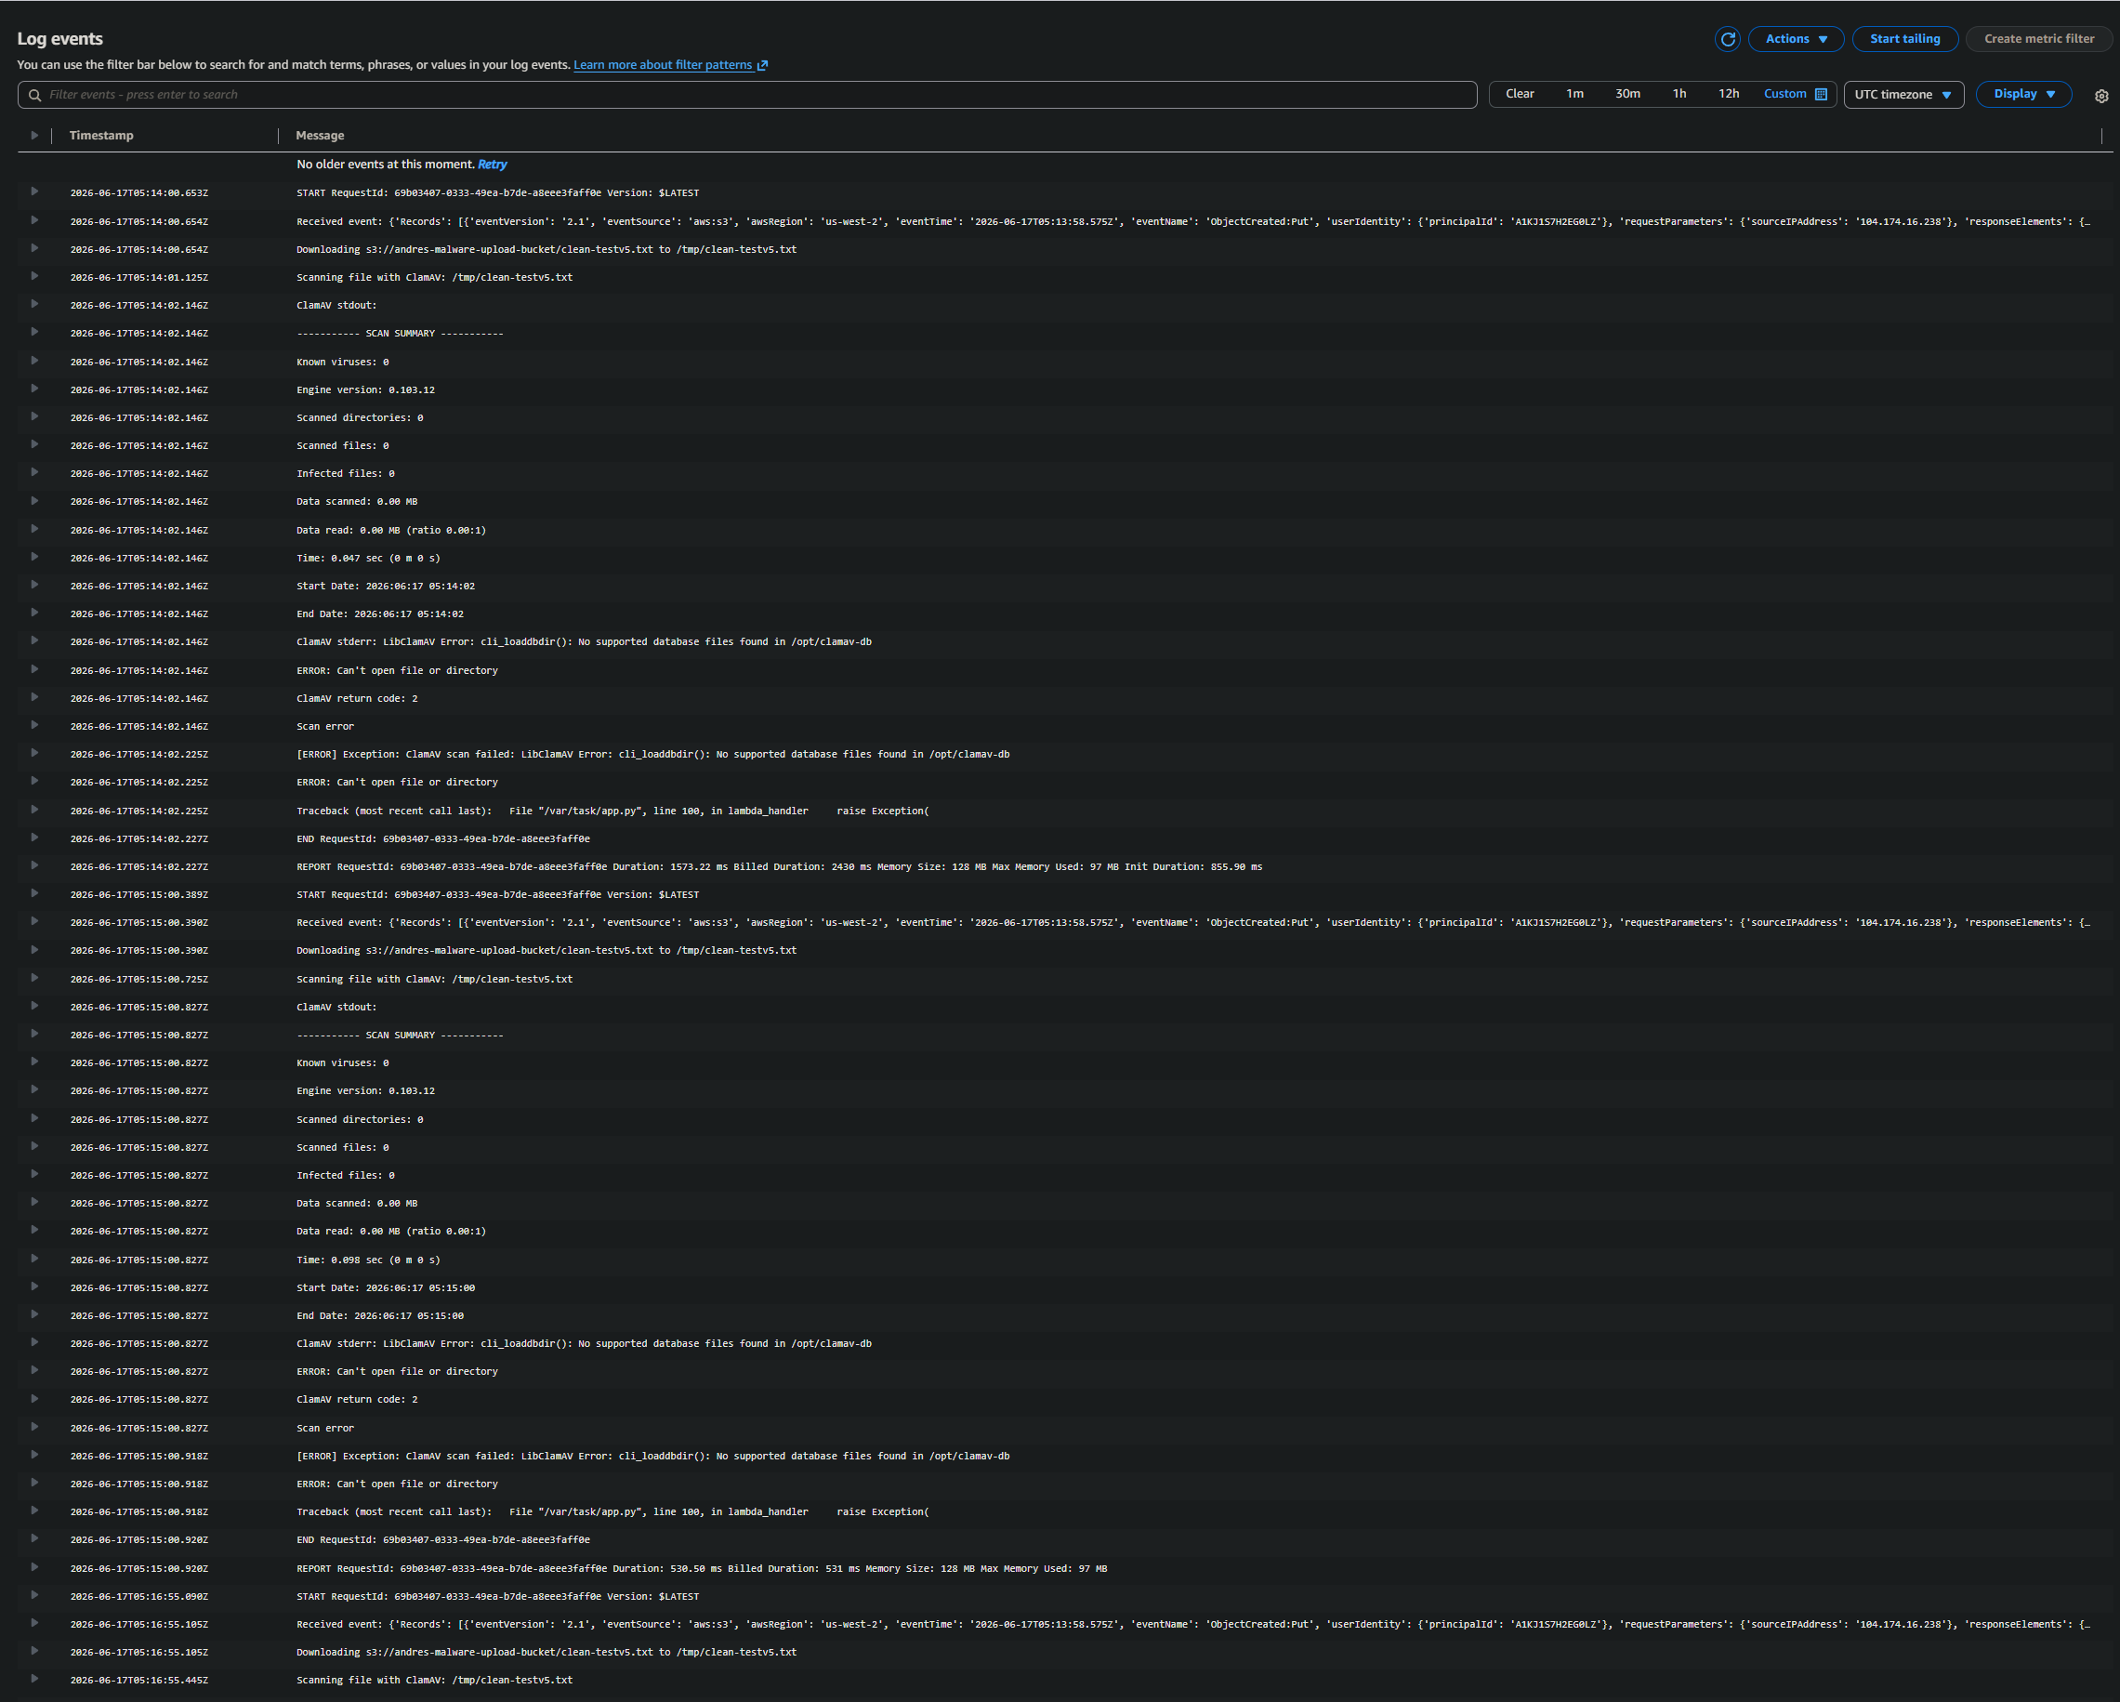Expand all rows using header triangle
The image size is (2120, 1702).
(x=34, y=136)
